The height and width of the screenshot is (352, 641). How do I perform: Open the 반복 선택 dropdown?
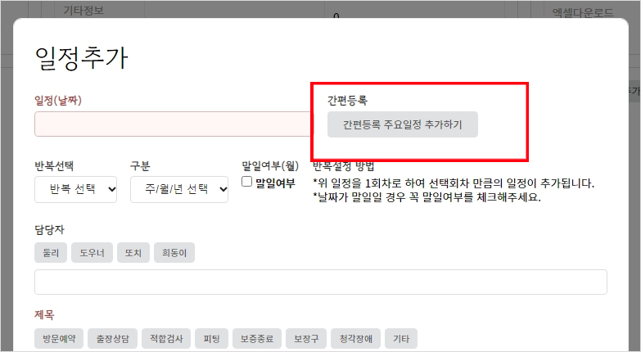pyautogui.click(x=76, y=189)
